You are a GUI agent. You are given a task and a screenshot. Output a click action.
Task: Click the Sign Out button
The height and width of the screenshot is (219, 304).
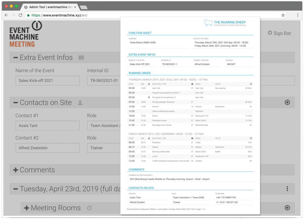(279, 33)
